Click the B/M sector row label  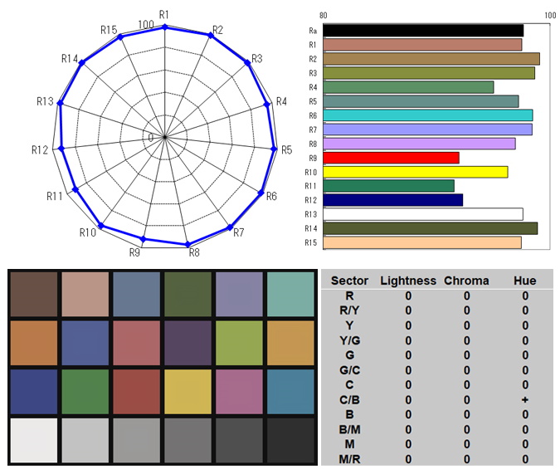point(349,429)
